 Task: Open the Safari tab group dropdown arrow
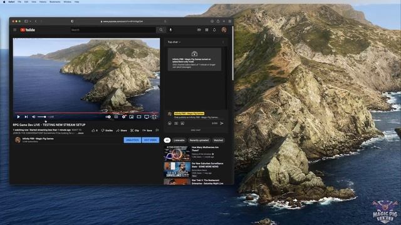(x=30, y=21)
